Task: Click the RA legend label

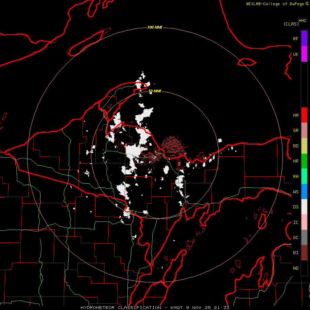Action: coord(296,177)
